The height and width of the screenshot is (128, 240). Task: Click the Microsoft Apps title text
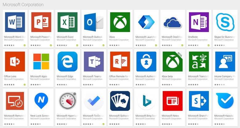[39, 76]
